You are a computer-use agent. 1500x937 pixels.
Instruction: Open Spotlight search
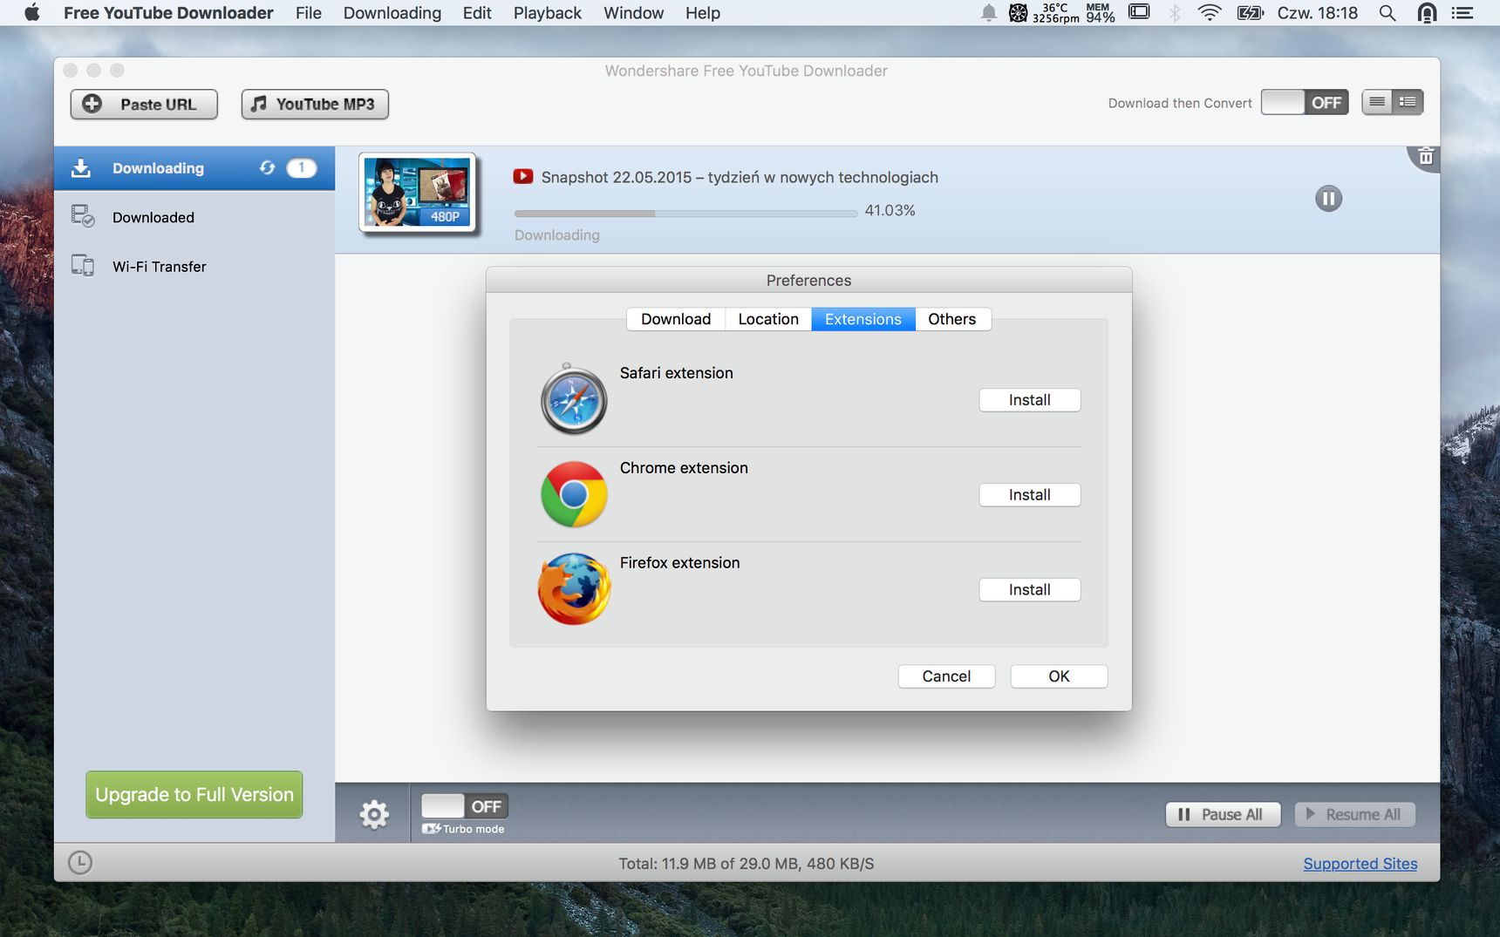(1387, 12)
